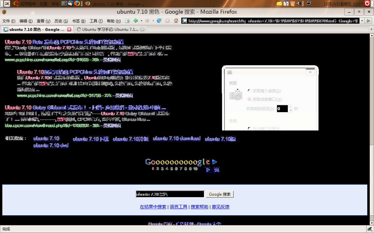Click the blue tray icon beside folder
Image resolution: width=374 pixels, height=233 pixels.
tap(286, 3)
